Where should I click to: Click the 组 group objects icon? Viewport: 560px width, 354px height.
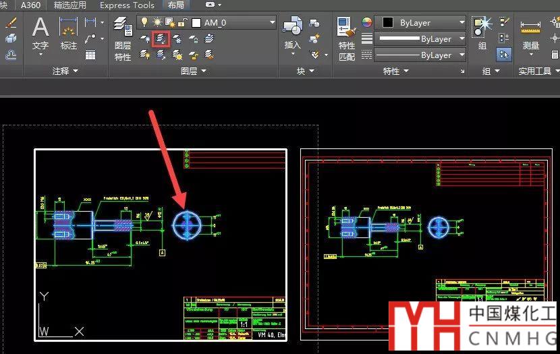(x=482, y=34)
